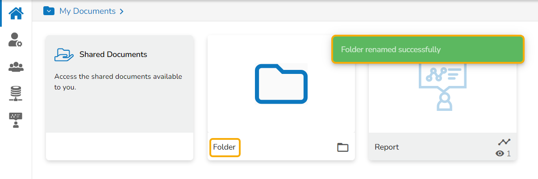538x179 pixels.
Task: Open the user settings sidebar icon
Action: 16,40
